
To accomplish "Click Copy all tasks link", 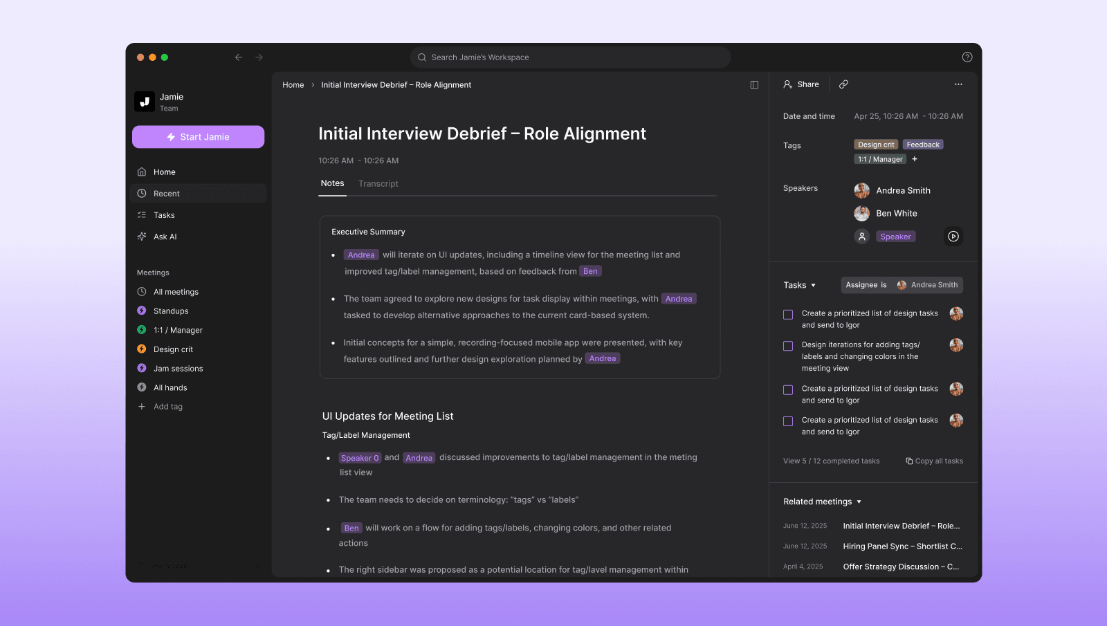I will [x=934, y=461].
